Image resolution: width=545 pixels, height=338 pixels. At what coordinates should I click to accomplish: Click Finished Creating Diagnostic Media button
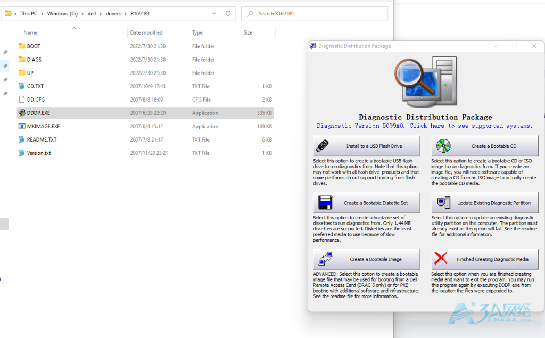(x=485, y=259)
